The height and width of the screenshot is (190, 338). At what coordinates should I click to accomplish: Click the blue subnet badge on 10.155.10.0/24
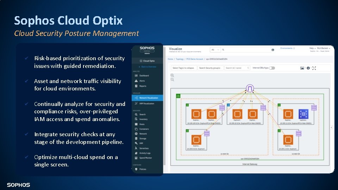228,105
